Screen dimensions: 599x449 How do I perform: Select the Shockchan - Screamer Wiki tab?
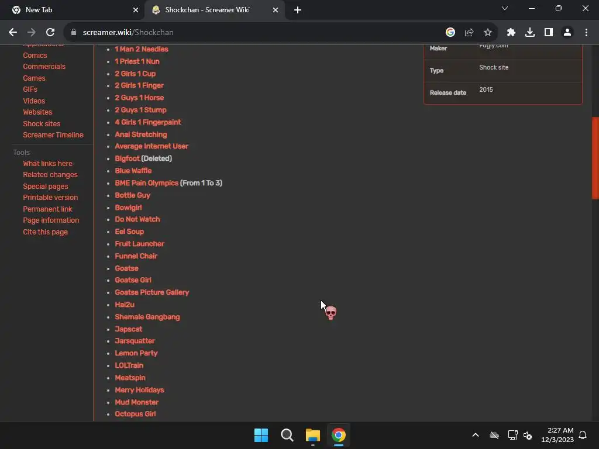(x=215, y=10)
